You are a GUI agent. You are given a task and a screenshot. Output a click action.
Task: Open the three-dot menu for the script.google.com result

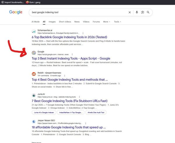click(72, 54)
